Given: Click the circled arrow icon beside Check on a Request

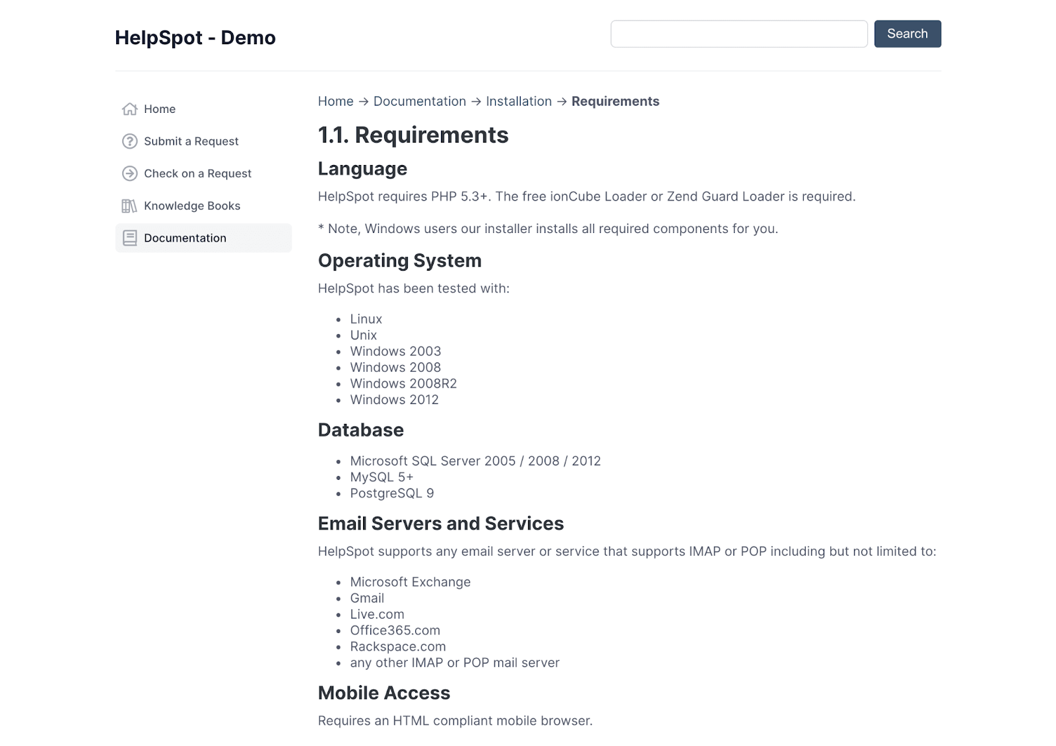Looking at the screenshot, I should click(130, 174).
